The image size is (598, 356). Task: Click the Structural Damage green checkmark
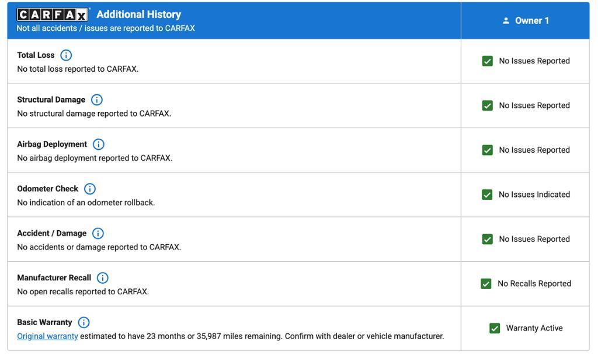[488, 105]
